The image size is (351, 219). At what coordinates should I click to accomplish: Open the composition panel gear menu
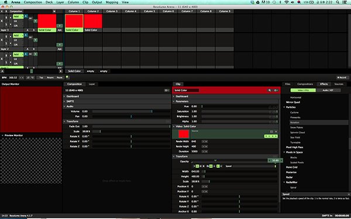click(x=167, y=91)
